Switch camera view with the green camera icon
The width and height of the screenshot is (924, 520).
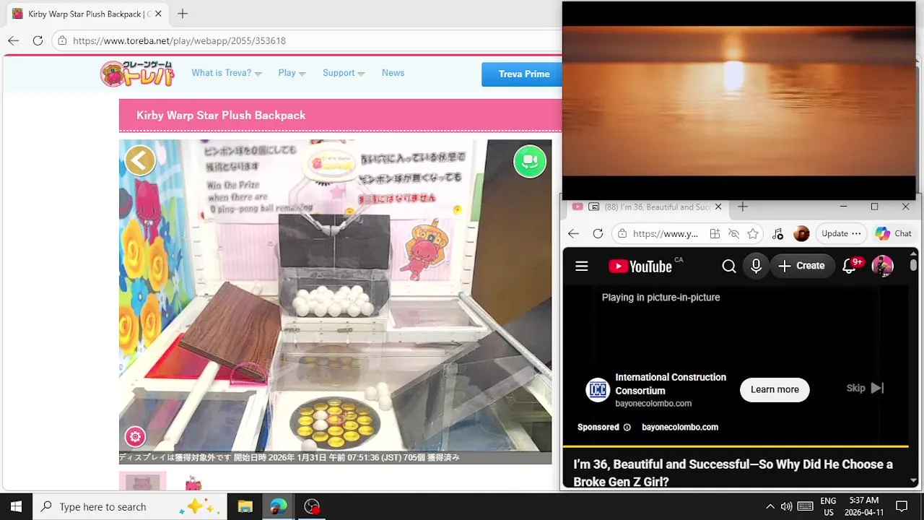click(x=530, y=161)
